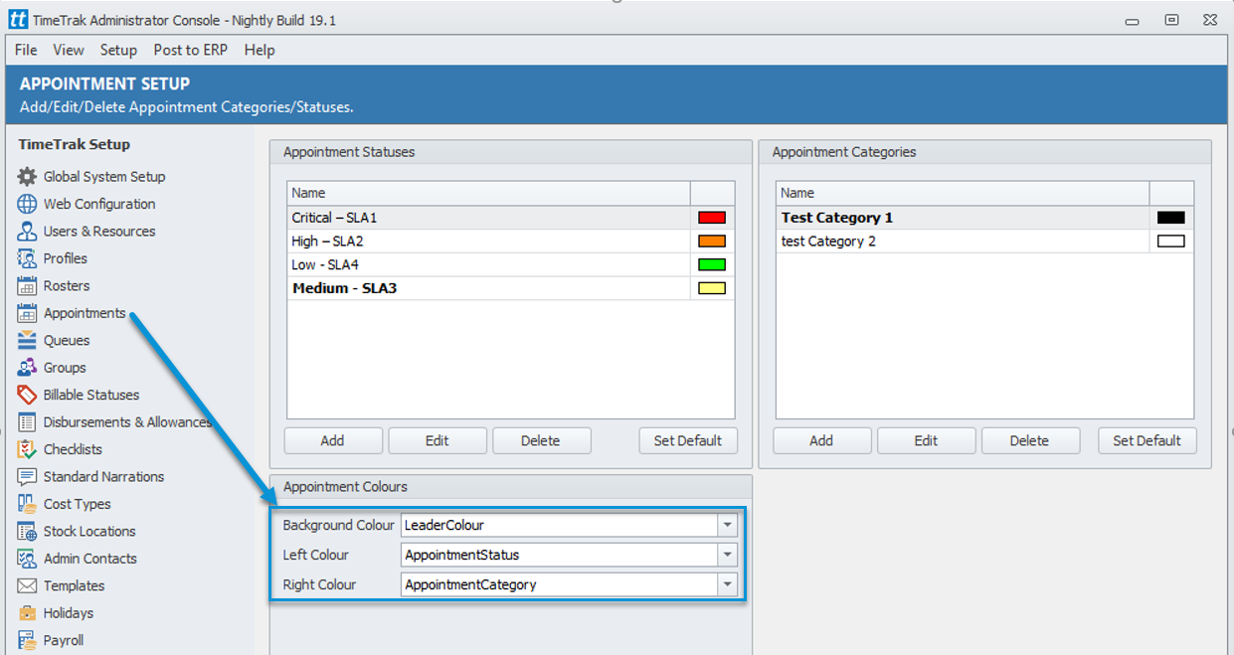Viewport: 1234px width, 655px height.
Task: Click the Disbursements & Allowances icon
Action: [x=27, y=422]
